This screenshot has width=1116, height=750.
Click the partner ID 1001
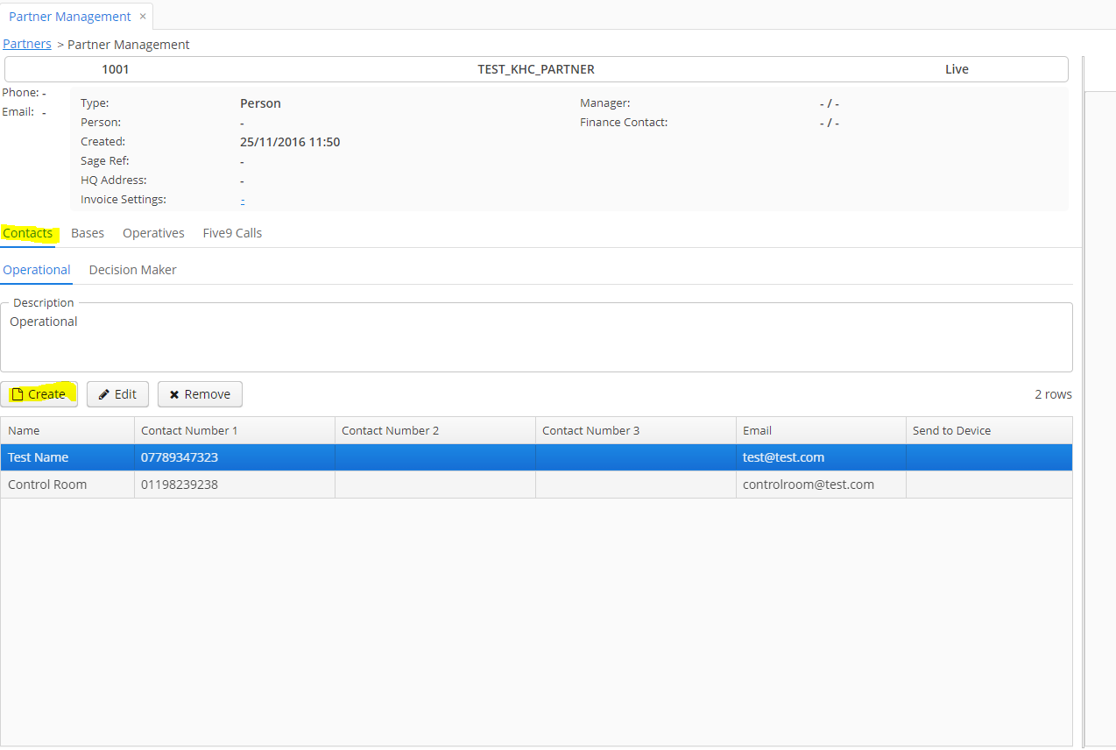pos(116,69)
